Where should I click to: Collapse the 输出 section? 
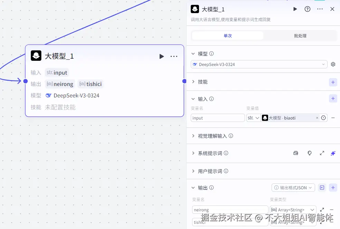(x=193, y=188)
